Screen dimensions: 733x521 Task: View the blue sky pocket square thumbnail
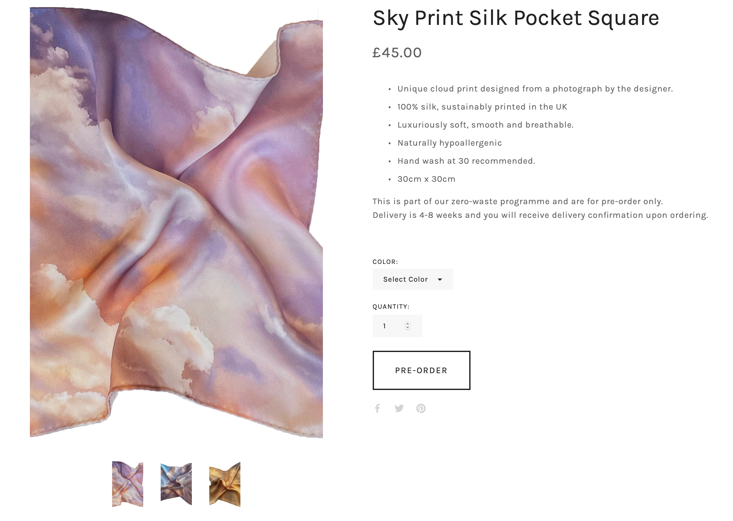[176, 484]
